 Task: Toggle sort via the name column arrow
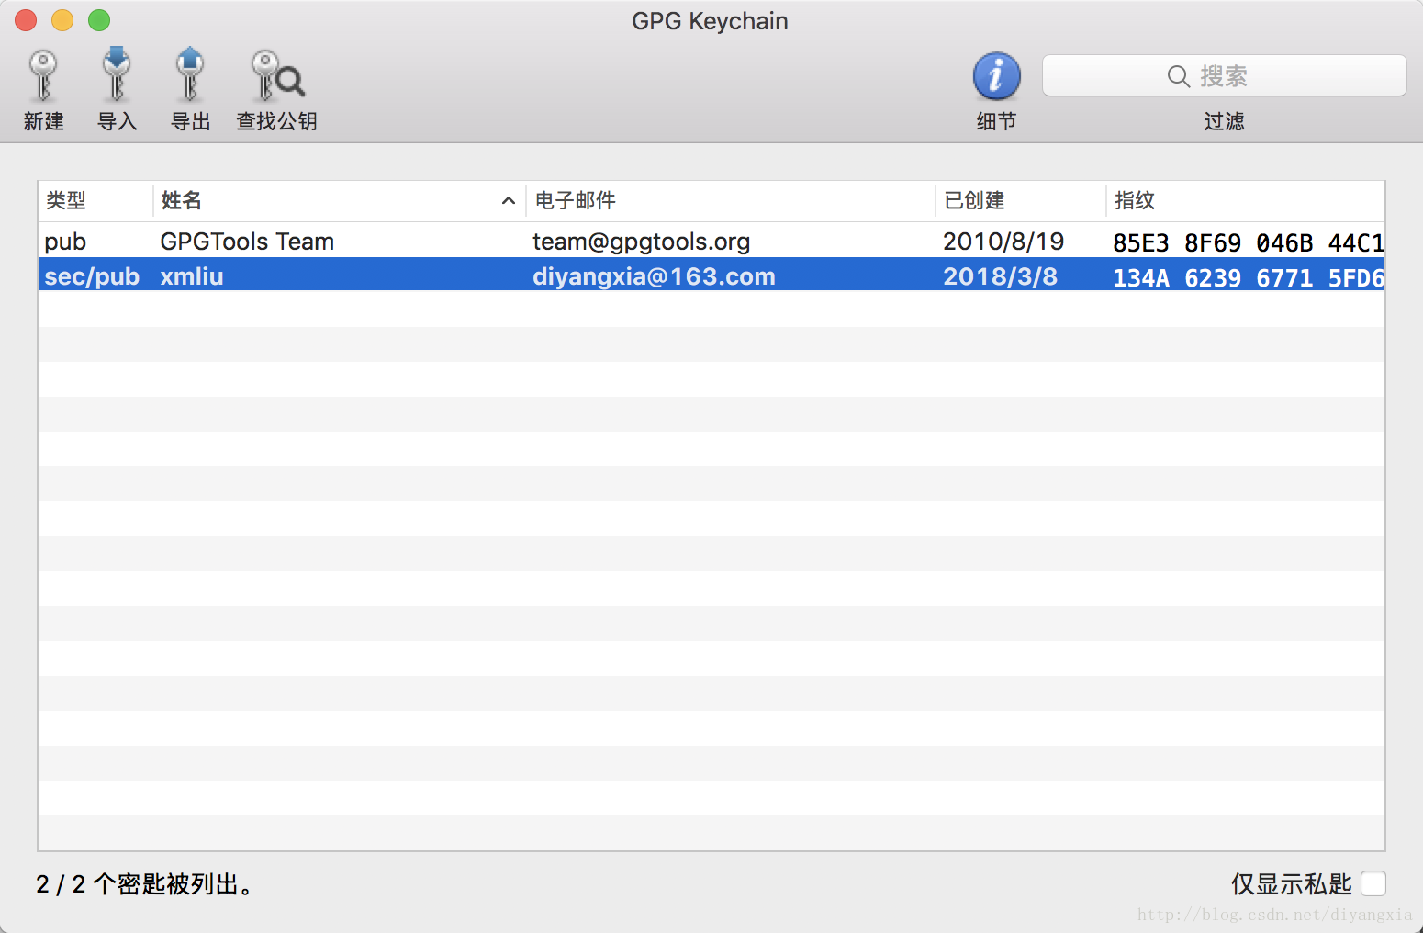(x=508, y=201)
